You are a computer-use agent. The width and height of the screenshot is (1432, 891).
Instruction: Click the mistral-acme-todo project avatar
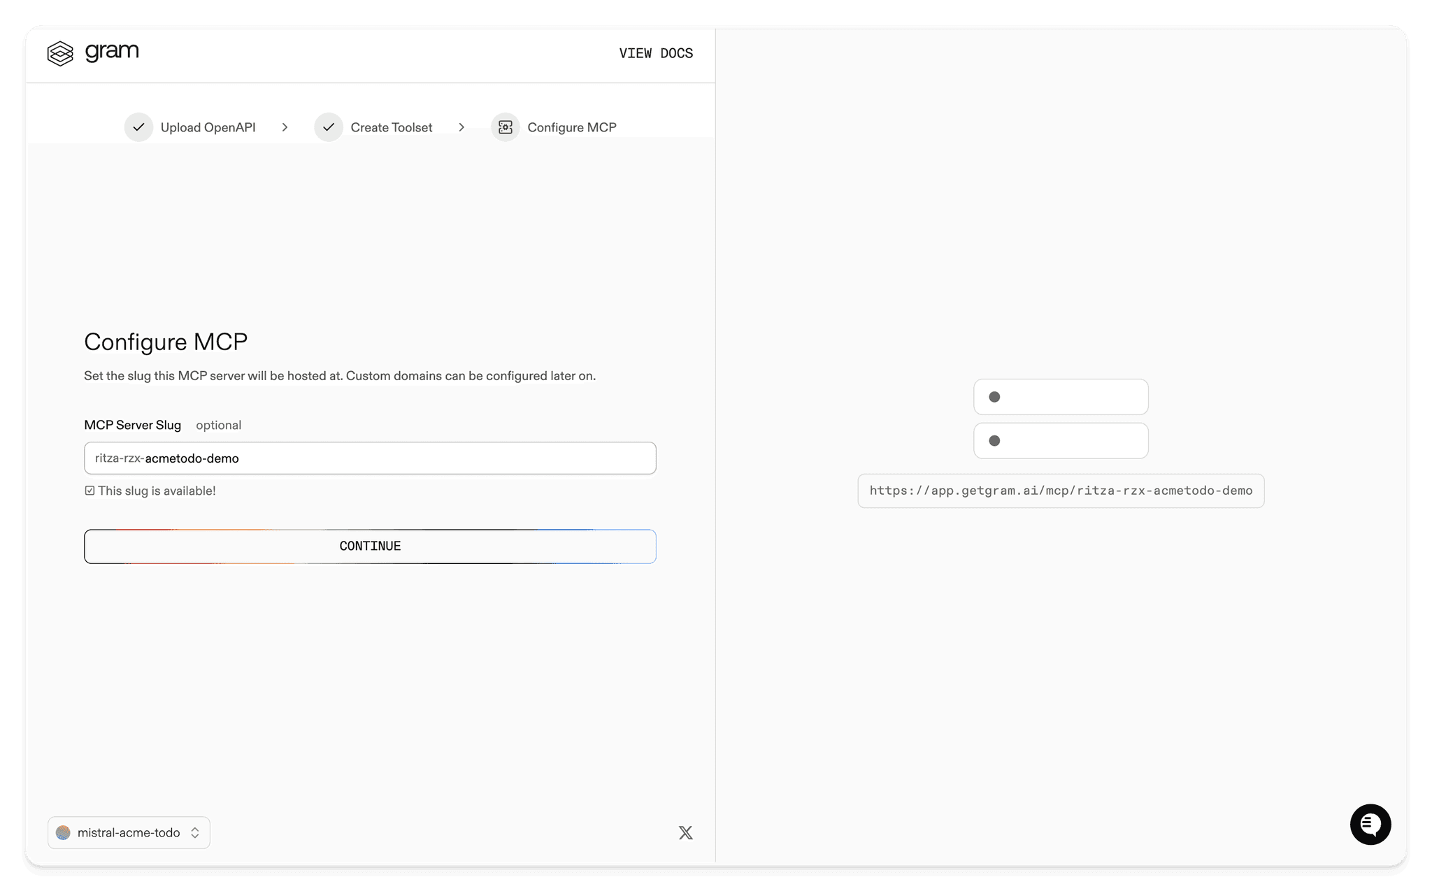pos(63,832)
